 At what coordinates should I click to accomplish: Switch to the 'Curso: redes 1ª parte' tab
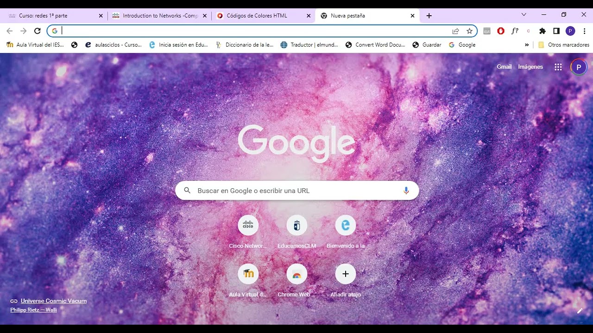point(56,16)
